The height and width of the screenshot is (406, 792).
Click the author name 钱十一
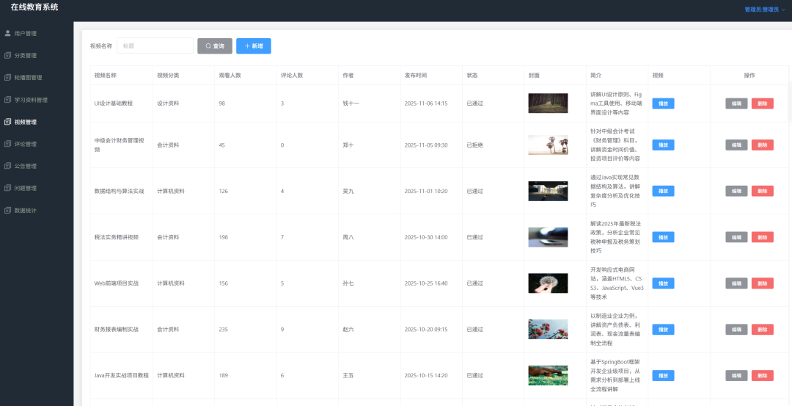pyautogui.click(x=351, y=104)
